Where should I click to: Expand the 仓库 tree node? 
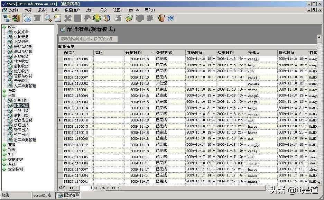click(4, 91)
